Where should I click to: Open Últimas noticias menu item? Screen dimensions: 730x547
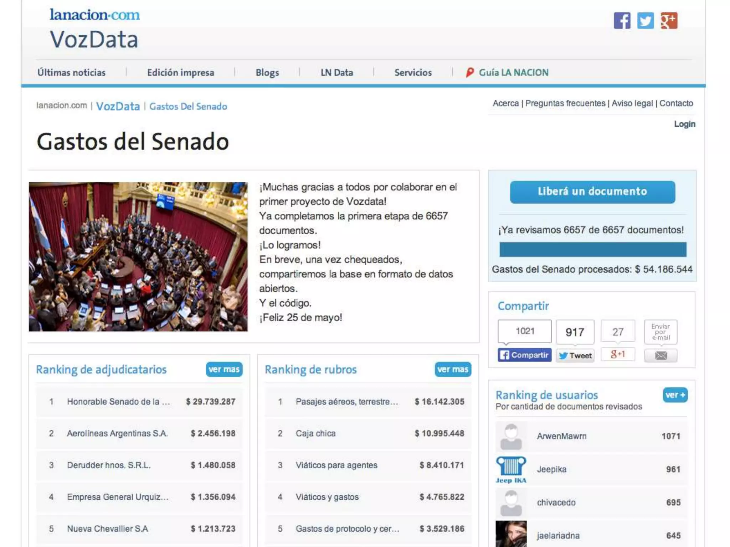pos(71,73)
